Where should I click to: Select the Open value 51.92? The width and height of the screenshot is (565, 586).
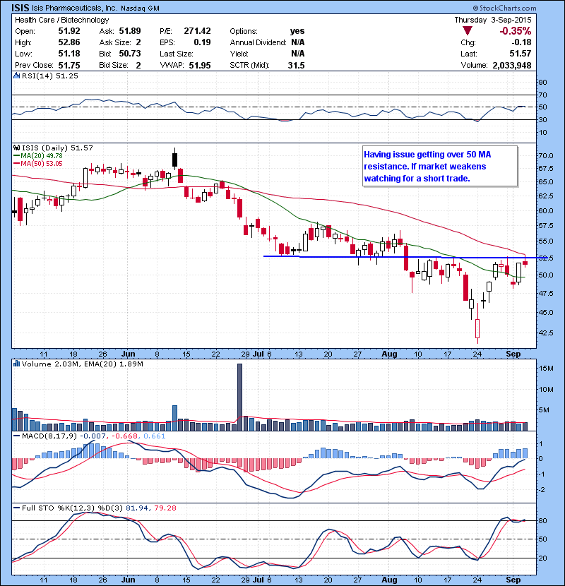coord(69,30)
